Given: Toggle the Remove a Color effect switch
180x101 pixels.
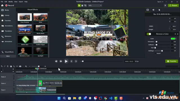Looking at the screenshot, I should point(149,34).
